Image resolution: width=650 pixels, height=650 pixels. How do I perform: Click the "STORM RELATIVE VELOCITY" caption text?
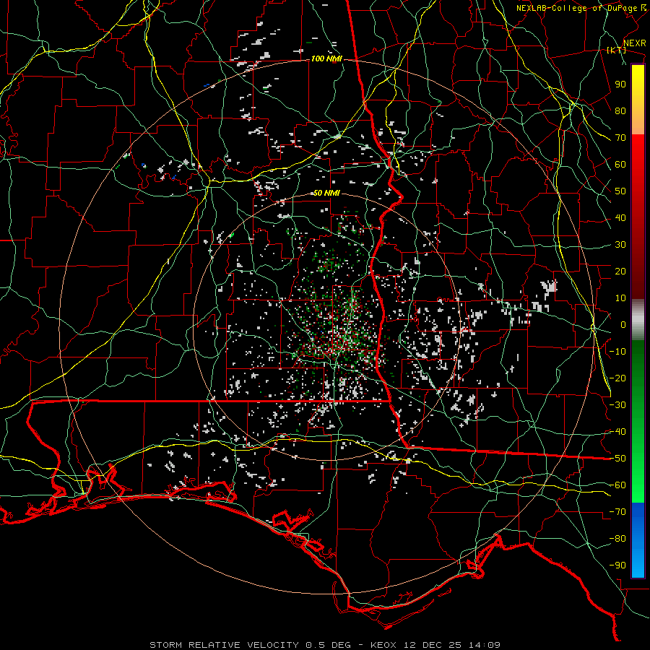pyautogui.click(x=224, y=645)
